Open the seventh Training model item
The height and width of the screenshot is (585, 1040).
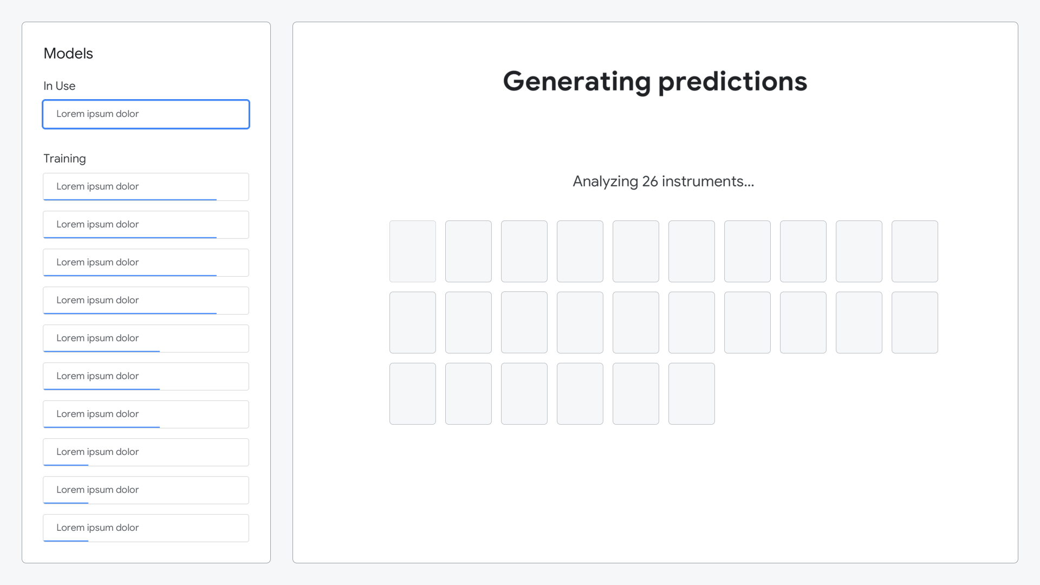(x=146, y=414)
